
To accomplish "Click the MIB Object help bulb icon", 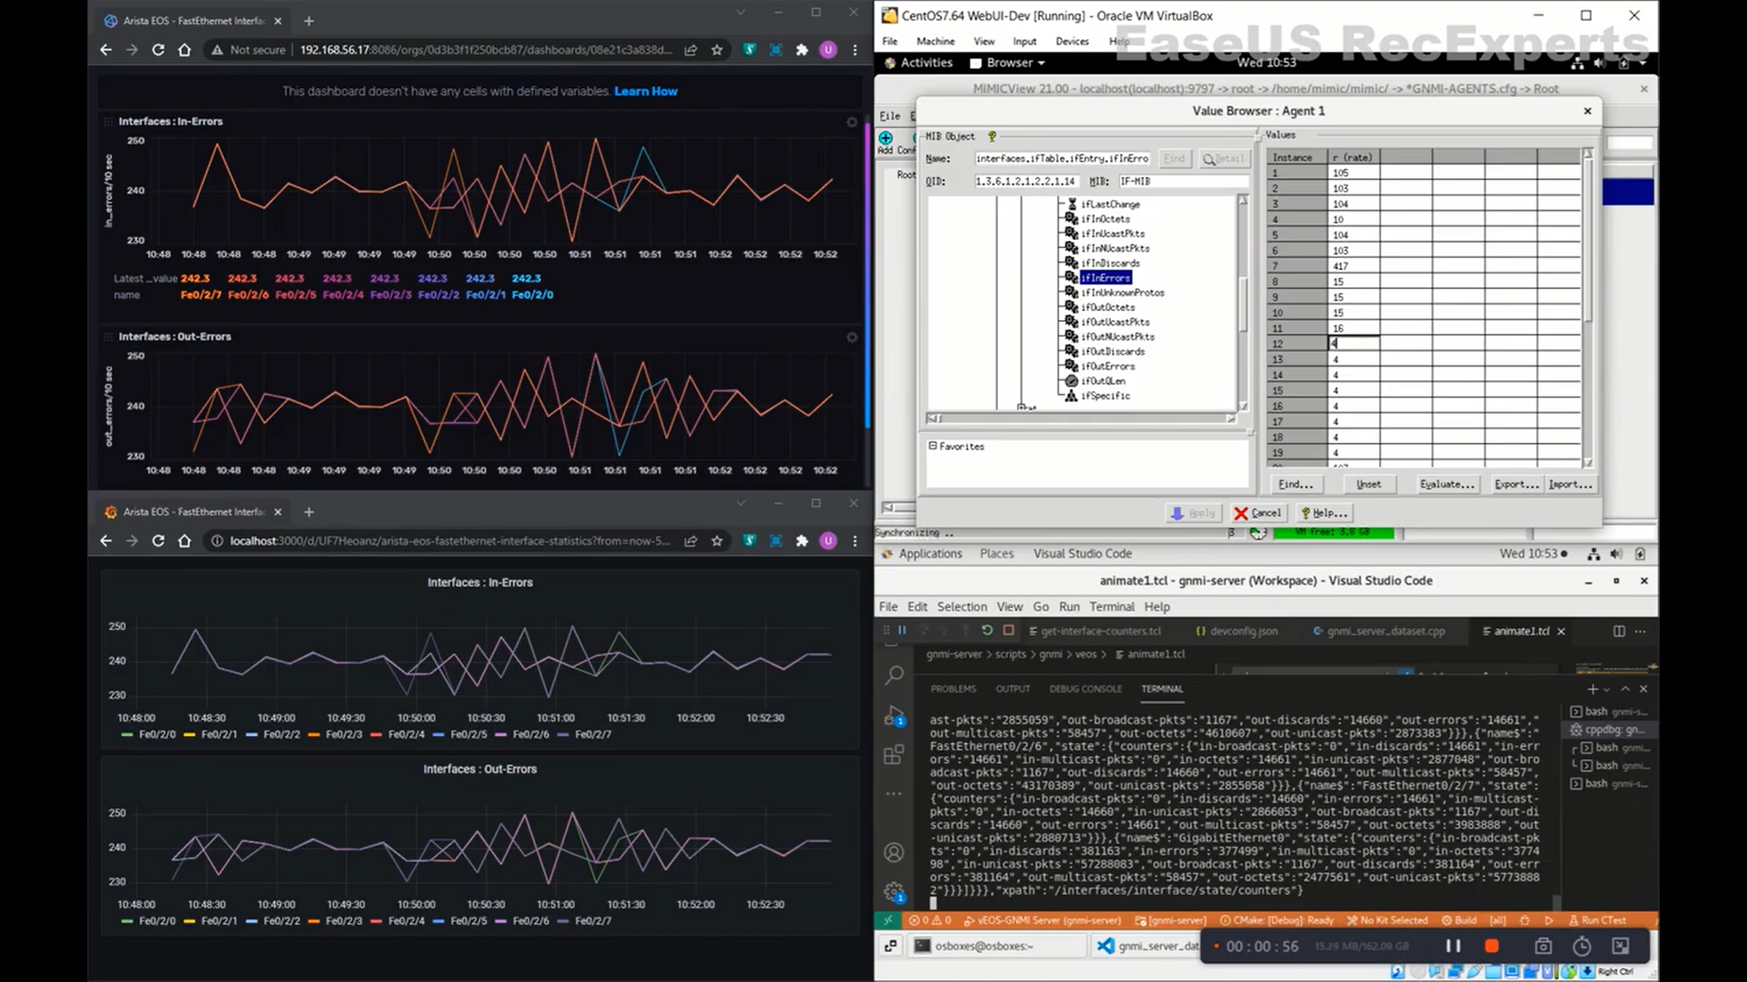I will [992, 136].
